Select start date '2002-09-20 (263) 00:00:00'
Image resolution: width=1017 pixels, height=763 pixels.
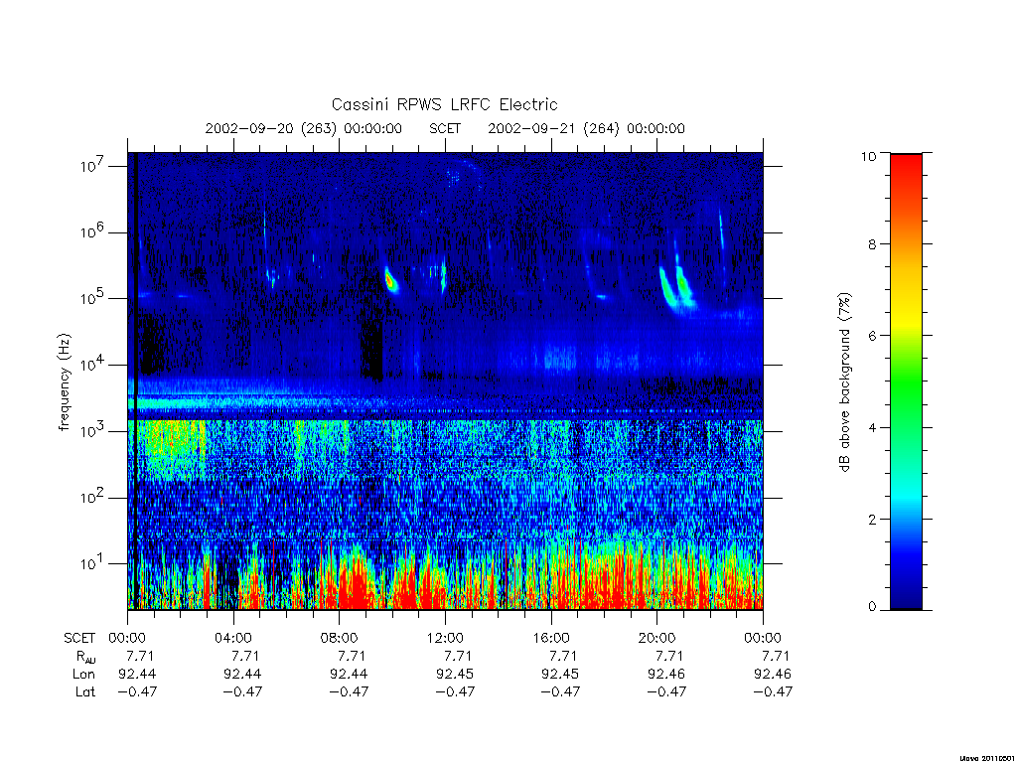coord(304,128)
